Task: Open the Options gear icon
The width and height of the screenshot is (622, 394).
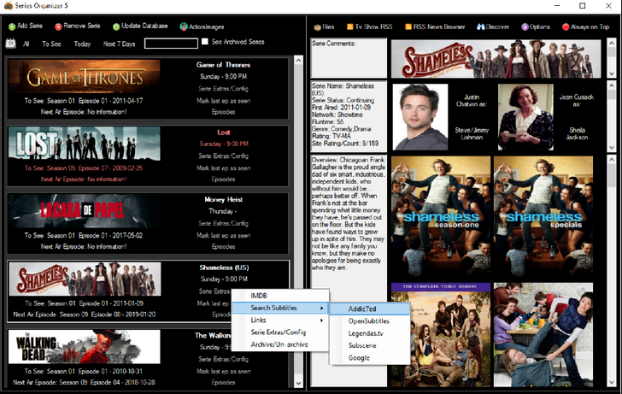Action: coord(525,26)
